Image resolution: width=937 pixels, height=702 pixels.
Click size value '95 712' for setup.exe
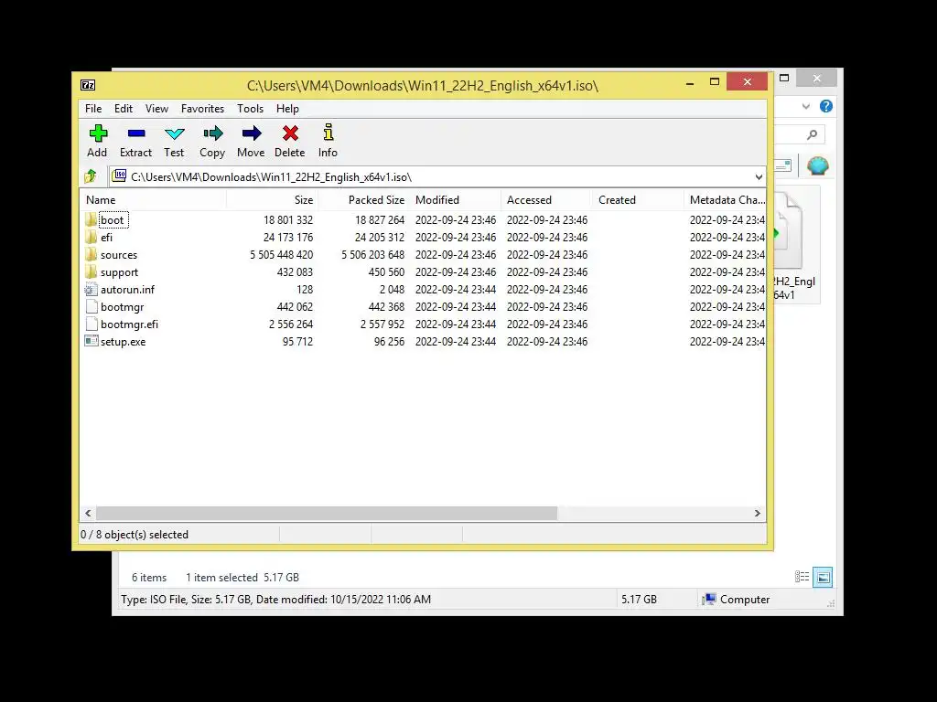[297, 342]
